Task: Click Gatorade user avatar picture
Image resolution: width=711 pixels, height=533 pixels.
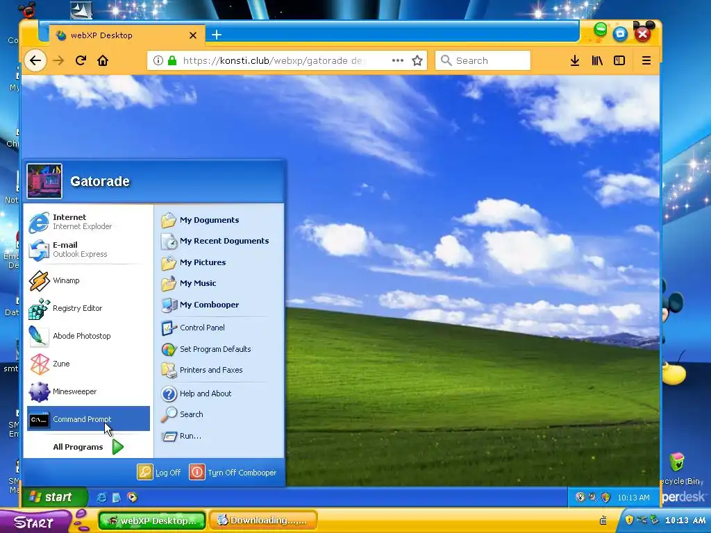Action: (x=44, y=181)
